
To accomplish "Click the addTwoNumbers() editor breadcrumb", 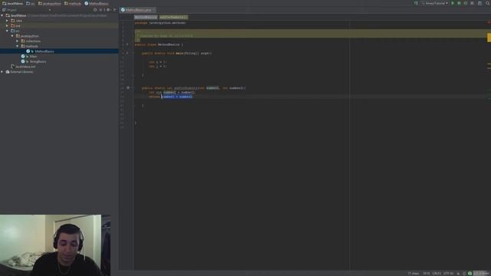I will pos(173,17).
